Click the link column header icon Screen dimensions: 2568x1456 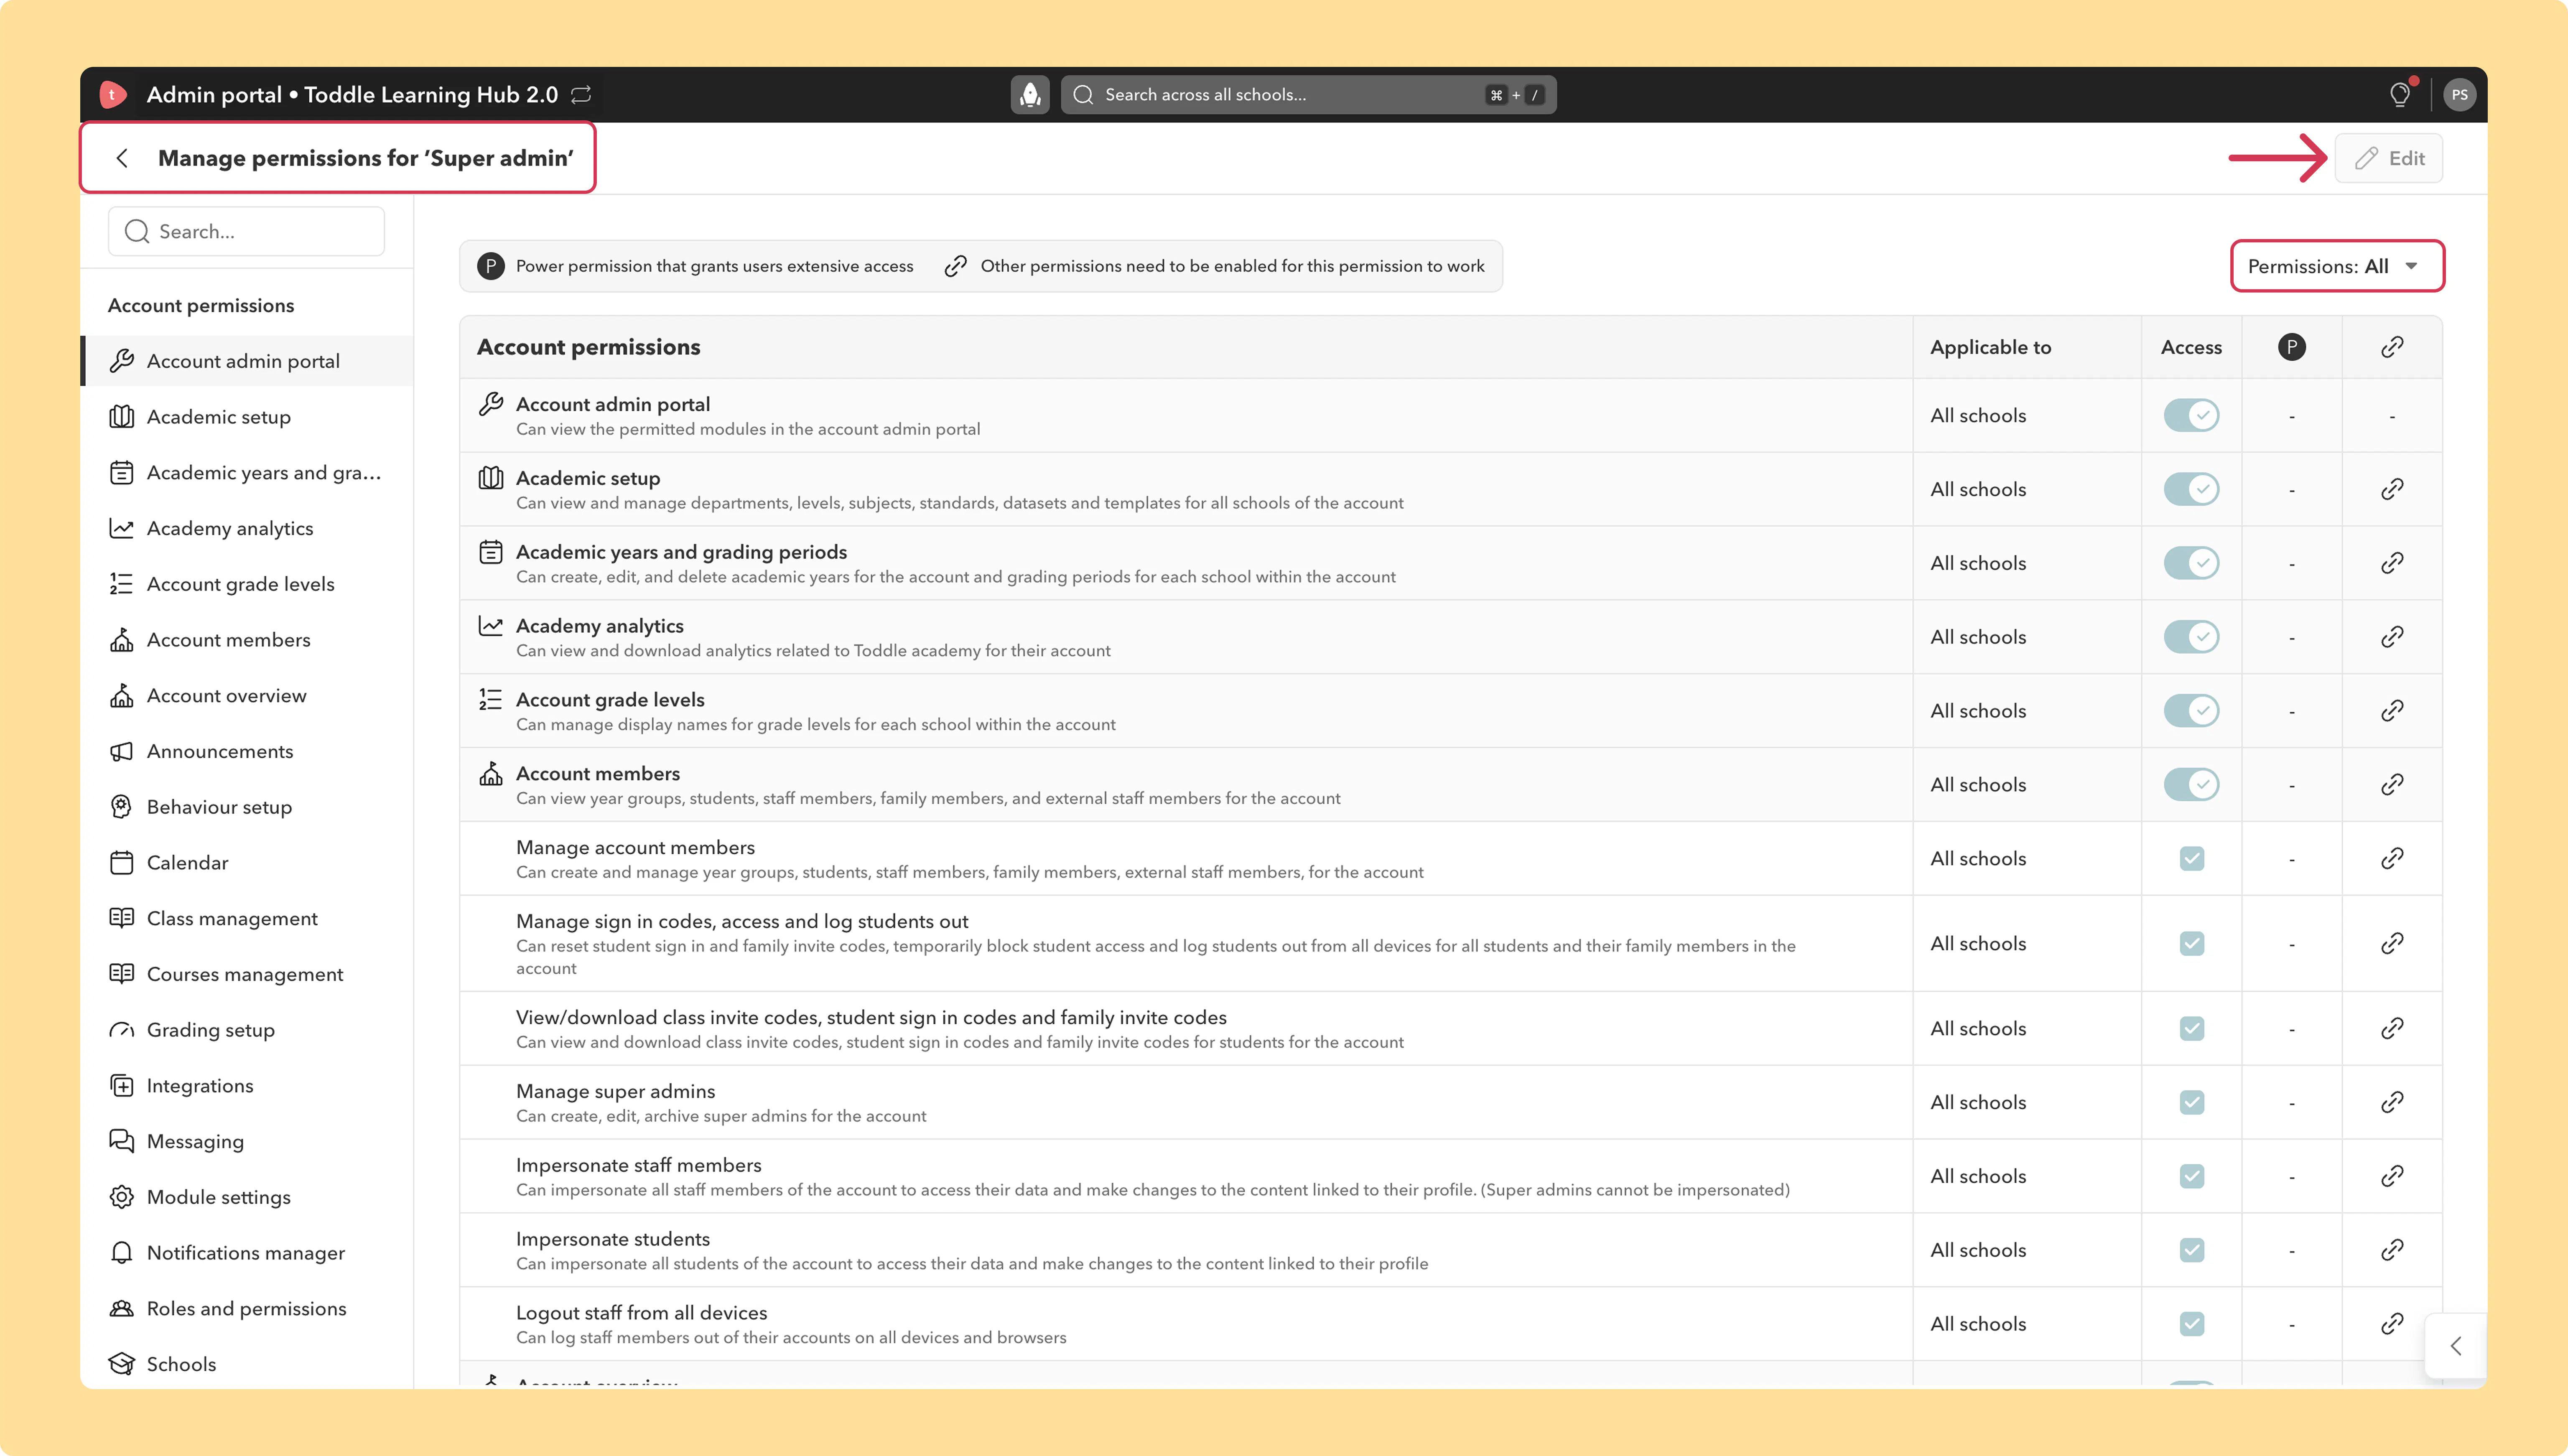(x=2392, y=347)
